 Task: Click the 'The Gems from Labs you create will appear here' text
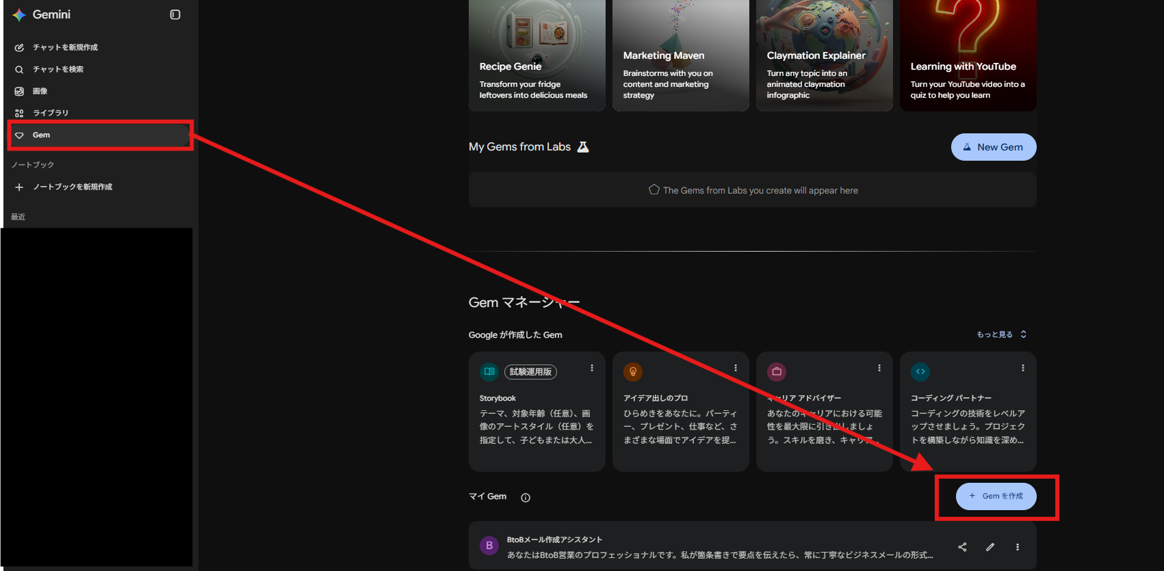tap(760, 190)
